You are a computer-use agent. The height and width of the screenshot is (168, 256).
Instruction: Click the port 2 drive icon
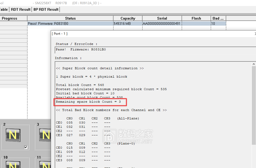[x=13, y=135]
